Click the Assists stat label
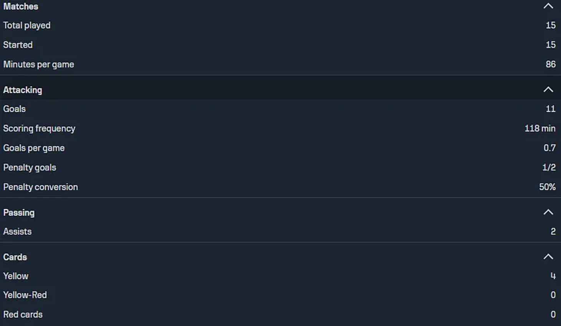Screen dimensions: 561x326 (17, 232)
